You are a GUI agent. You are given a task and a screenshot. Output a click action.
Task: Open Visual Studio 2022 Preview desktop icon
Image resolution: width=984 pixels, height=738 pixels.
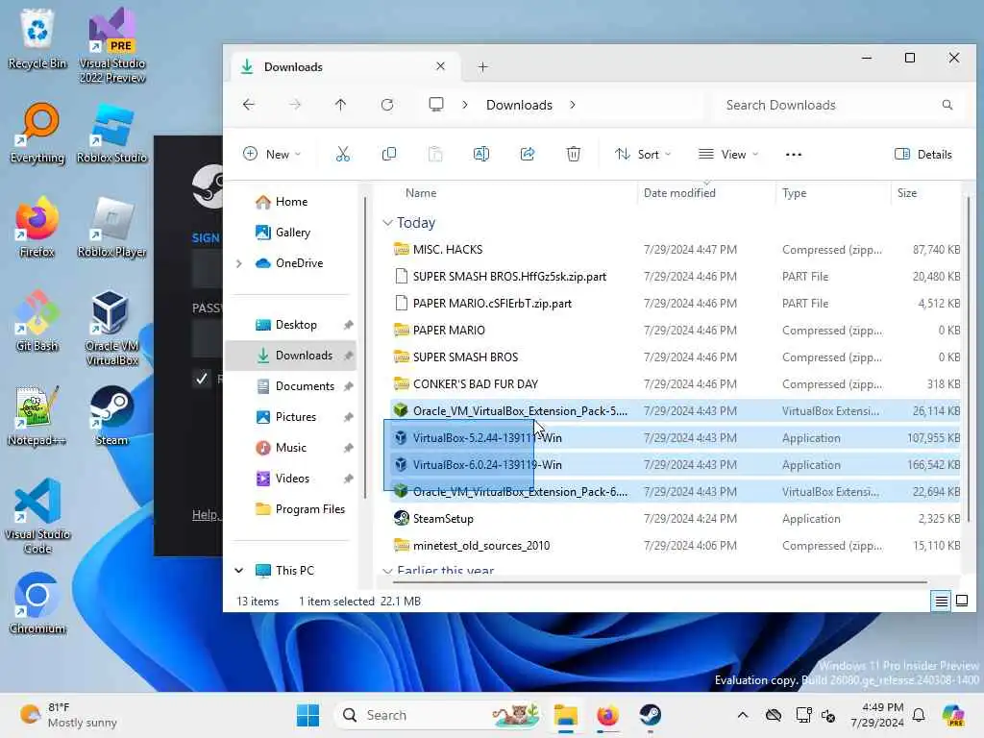tap(111, 46)
